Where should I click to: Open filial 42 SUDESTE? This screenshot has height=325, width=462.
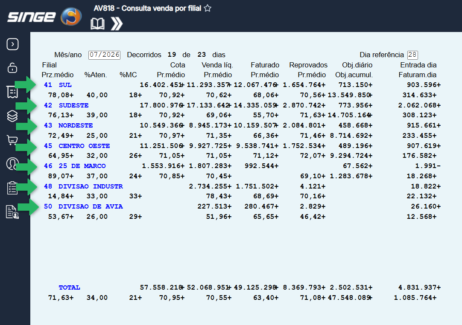pyautogui.click(x=66, y=105)
